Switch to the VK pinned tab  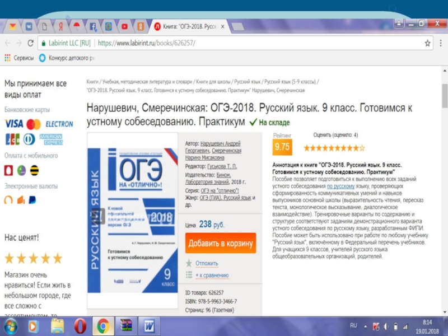tap(28, 26)
